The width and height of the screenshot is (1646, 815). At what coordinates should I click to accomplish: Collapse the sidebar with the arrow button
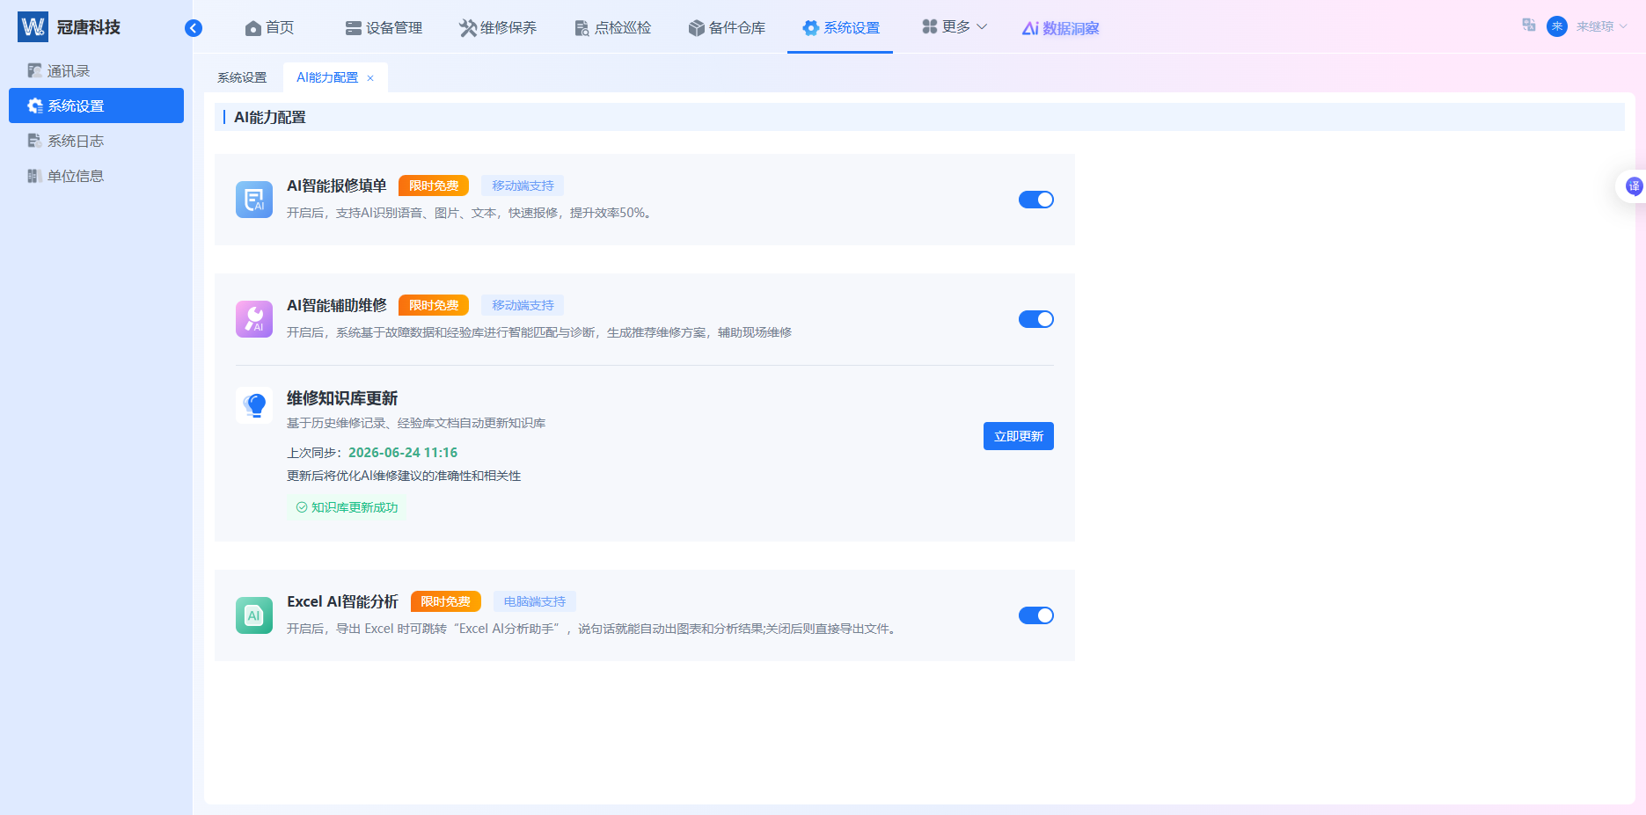(x=194, y=28)
